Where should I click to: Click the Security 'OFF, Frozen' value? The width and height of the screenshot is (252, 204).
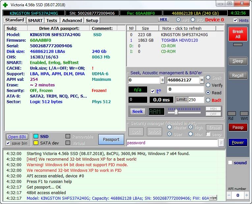[x=41, y=91]
